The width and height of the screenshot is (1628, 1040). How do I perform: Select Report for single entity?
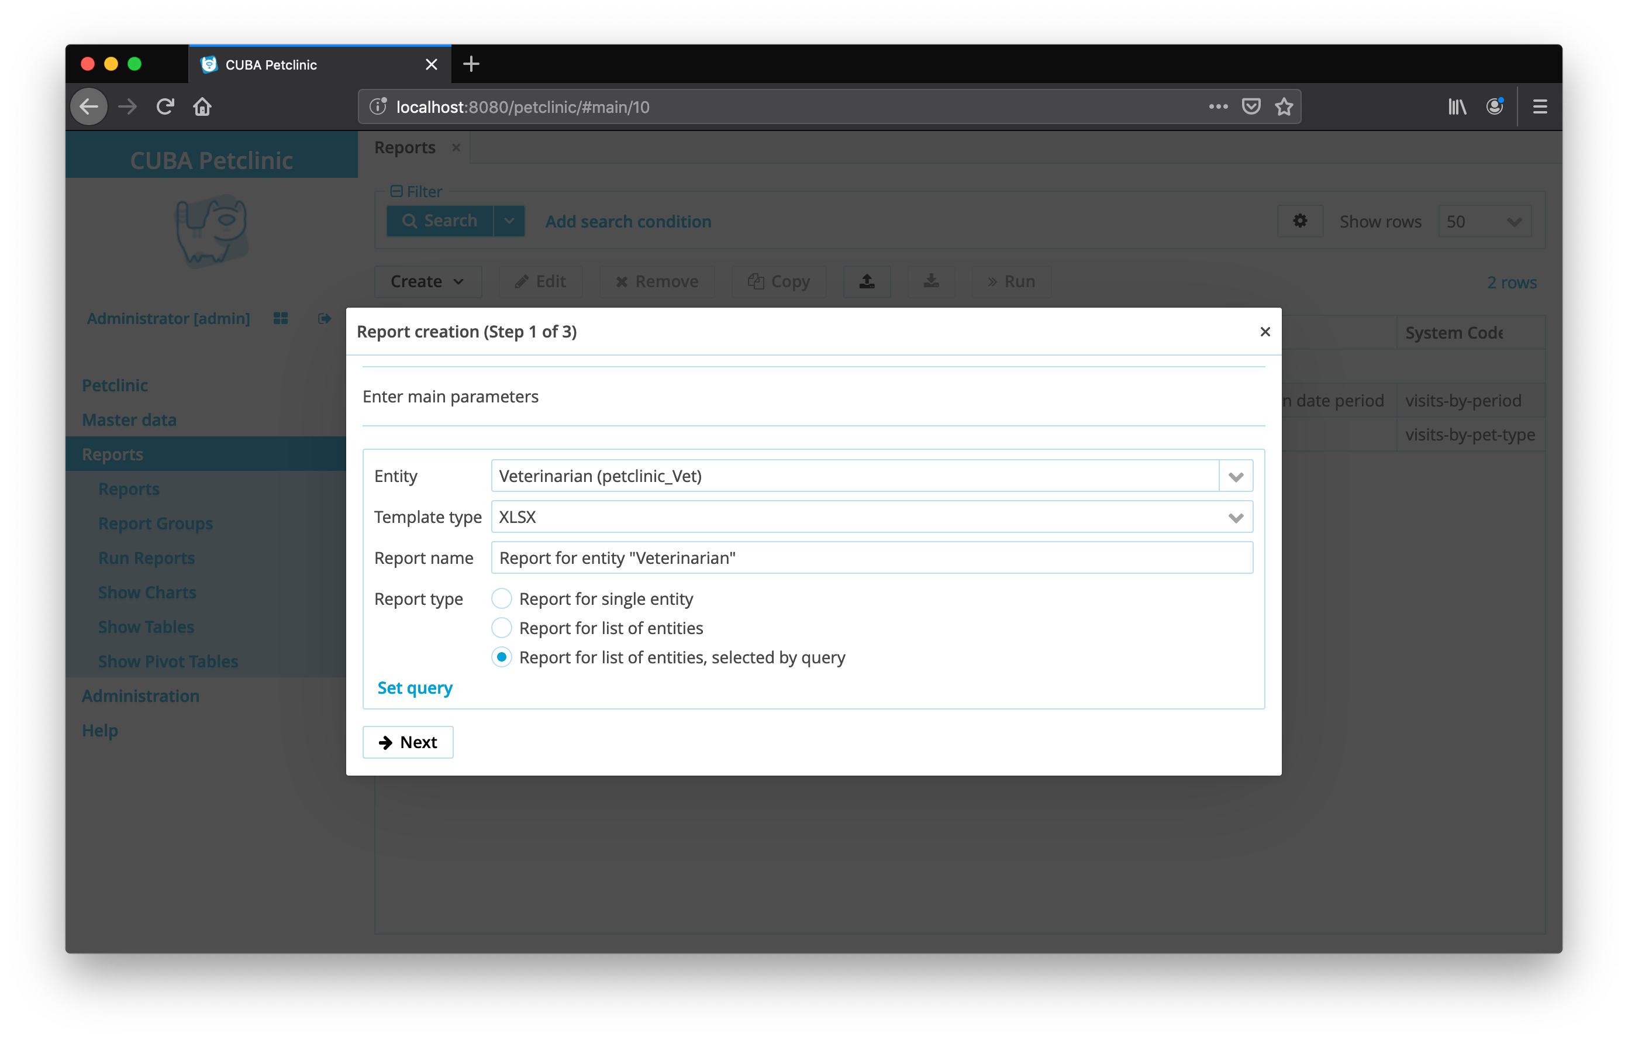502,598
